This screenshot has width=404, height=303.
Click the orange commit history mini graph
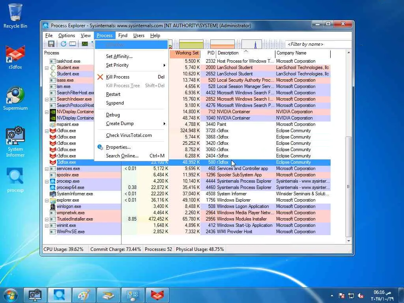(x=223, y=44)
